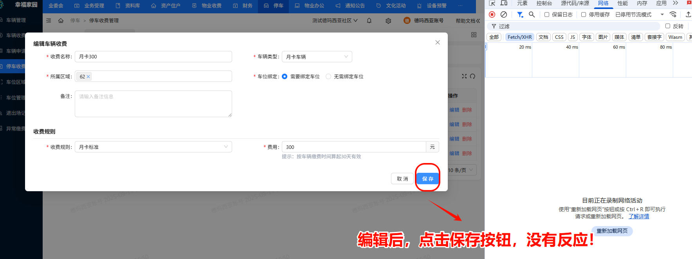Open the 设备预警 top menu
Viewport: 692px width, 259px height.
tap(432, 6)
